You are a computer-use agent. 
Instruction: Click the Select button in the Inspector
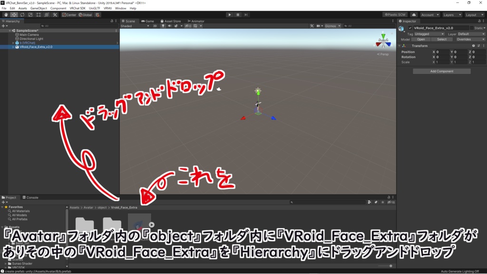pos(442,39)
